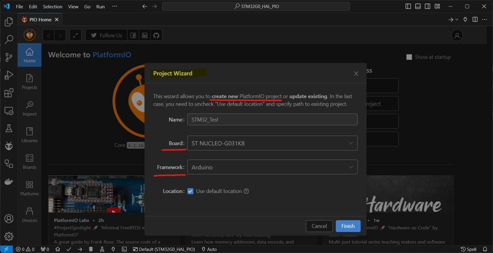This screenshot has width=493, height=253.
Task: Show errors and warnings in status bar
Action: (x=25, y=249)
